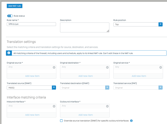Open Translated service (PAT) dropdown
The image size is (167, 124).
pyautogui.click(x=138, y=87)
